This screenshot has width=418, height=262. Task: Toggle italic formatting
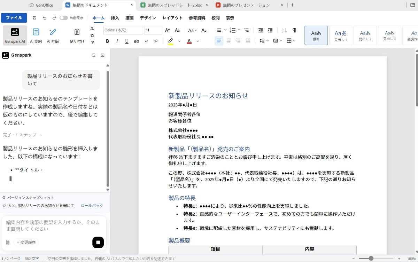(x=117, y=41)
